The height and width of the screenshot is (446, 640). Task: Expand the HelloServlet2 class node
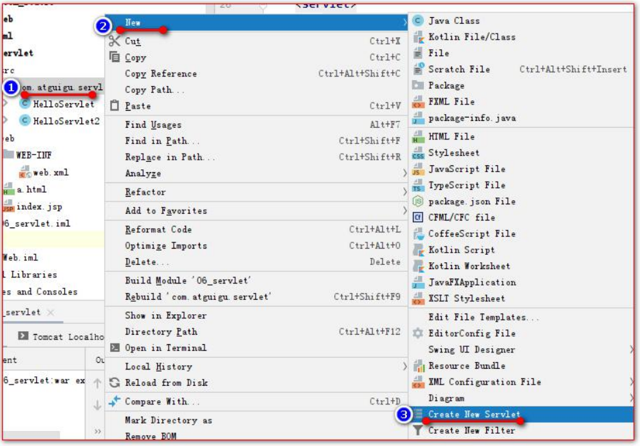5,120
